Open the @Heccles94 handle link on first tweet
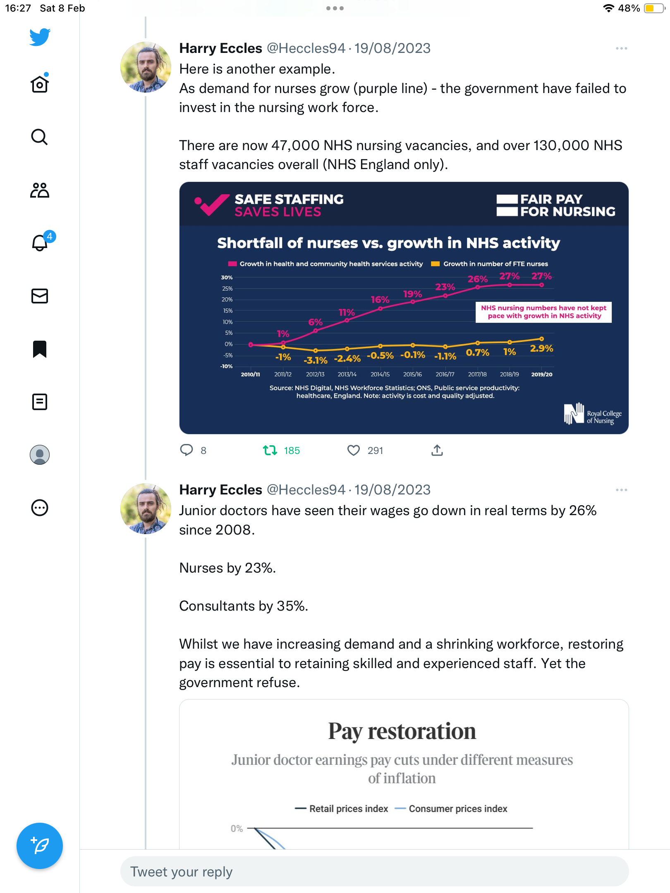Image resolution: width=670 pixels, height=893 pixels. [x=306, y=48]
